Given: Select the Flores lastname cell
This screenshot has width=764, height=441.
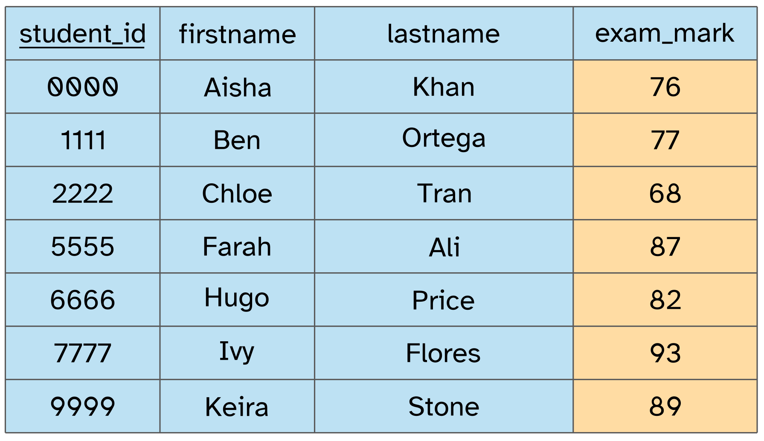Looking at the screenshot, I should click(x=444, y=353).
